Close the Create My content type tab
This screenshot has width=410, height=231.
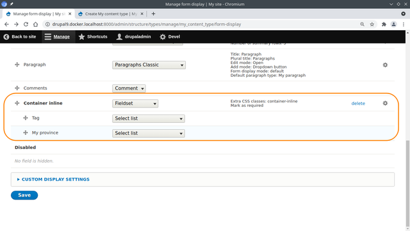[142, 14]
